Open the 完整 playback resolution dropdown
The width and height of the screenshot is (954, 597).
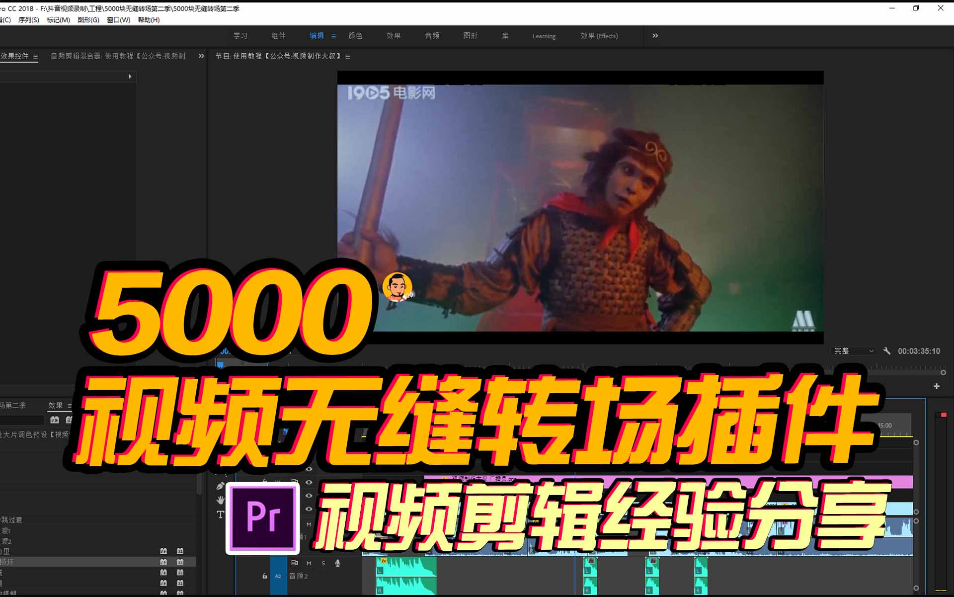[x=853, y=351]
